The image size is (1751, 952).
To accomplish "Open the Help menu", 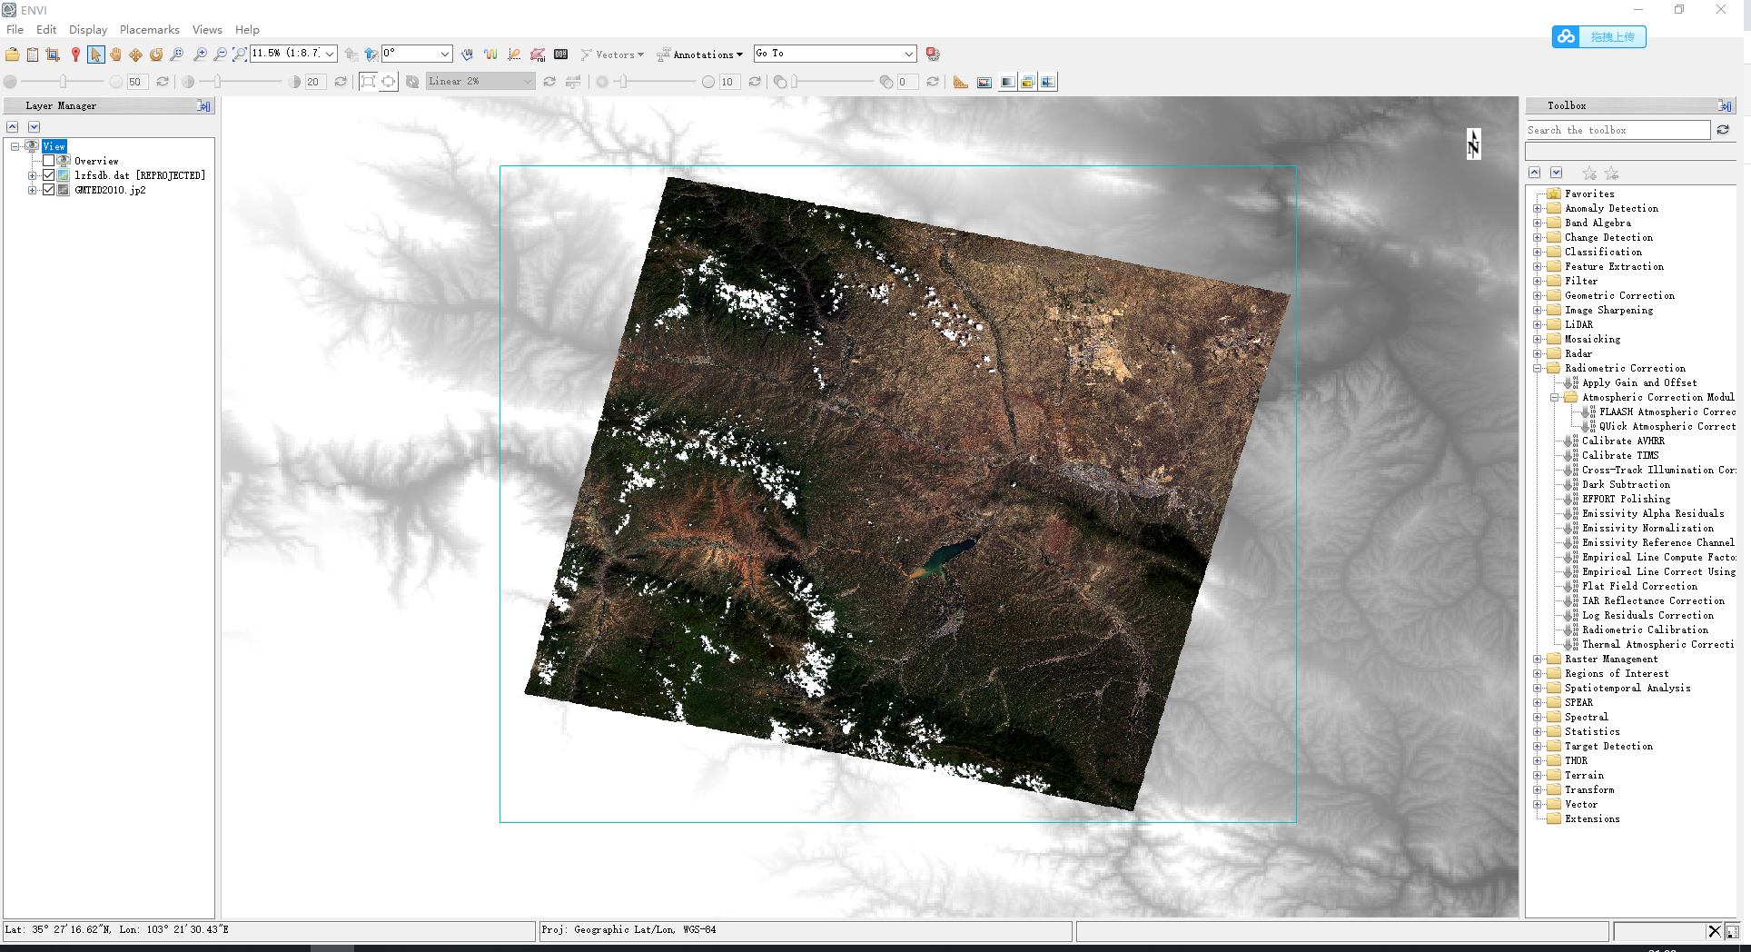I will (247, 30).
